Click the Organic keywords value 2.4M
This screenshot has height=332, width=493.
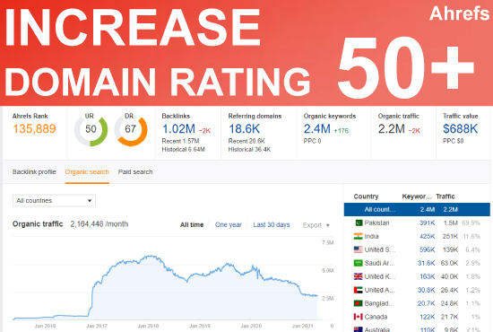tap(317, 129)
